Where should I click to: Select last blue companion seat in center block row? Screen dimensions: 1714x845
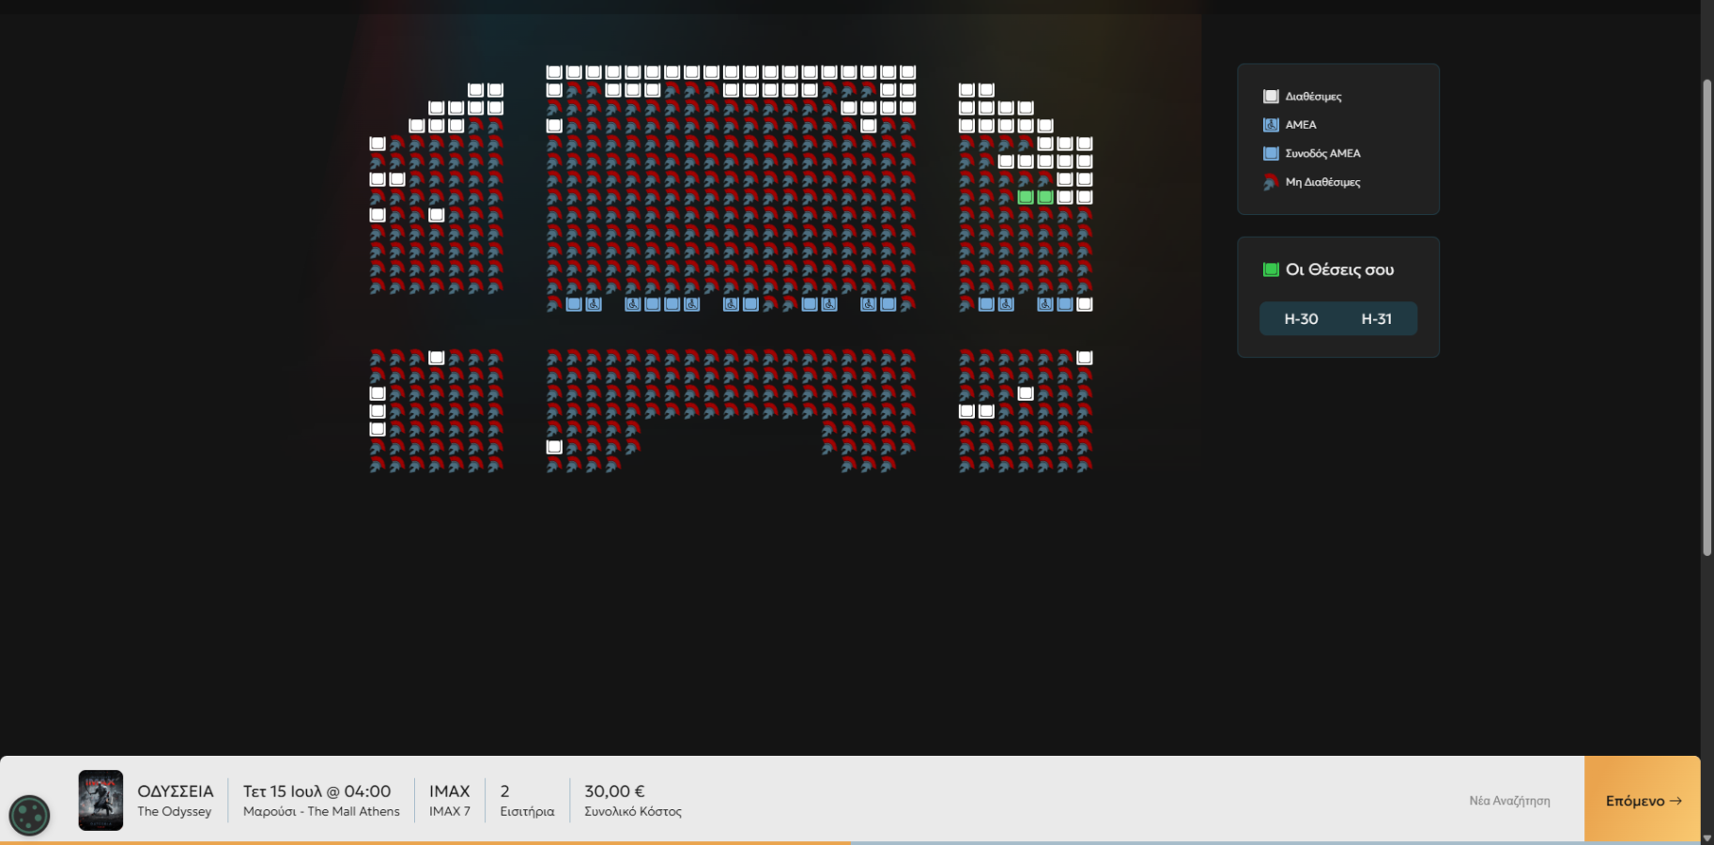point(888,304)
